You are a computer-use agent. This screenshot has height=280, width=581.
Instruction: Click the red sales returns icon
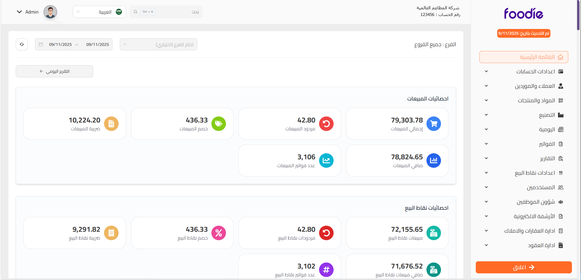(x=326, y=124)
